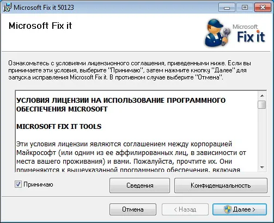
Task: Click the license scrollbar thumb
Action: (262, 104)
